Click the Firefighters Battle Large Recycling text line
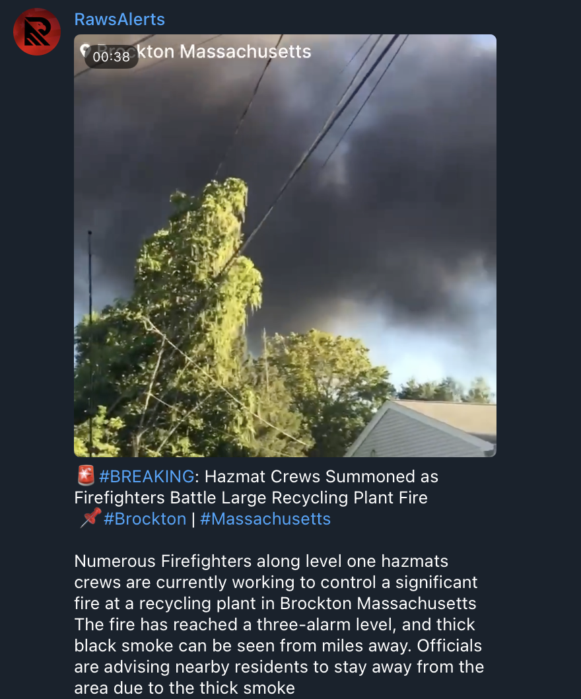 coord(251,498)
